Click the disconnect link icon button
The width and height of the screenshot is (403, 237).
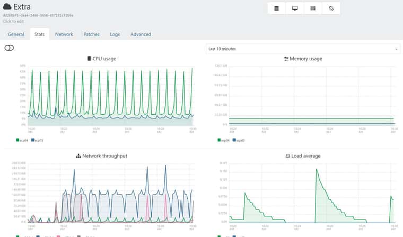click(x=331, y=8)
